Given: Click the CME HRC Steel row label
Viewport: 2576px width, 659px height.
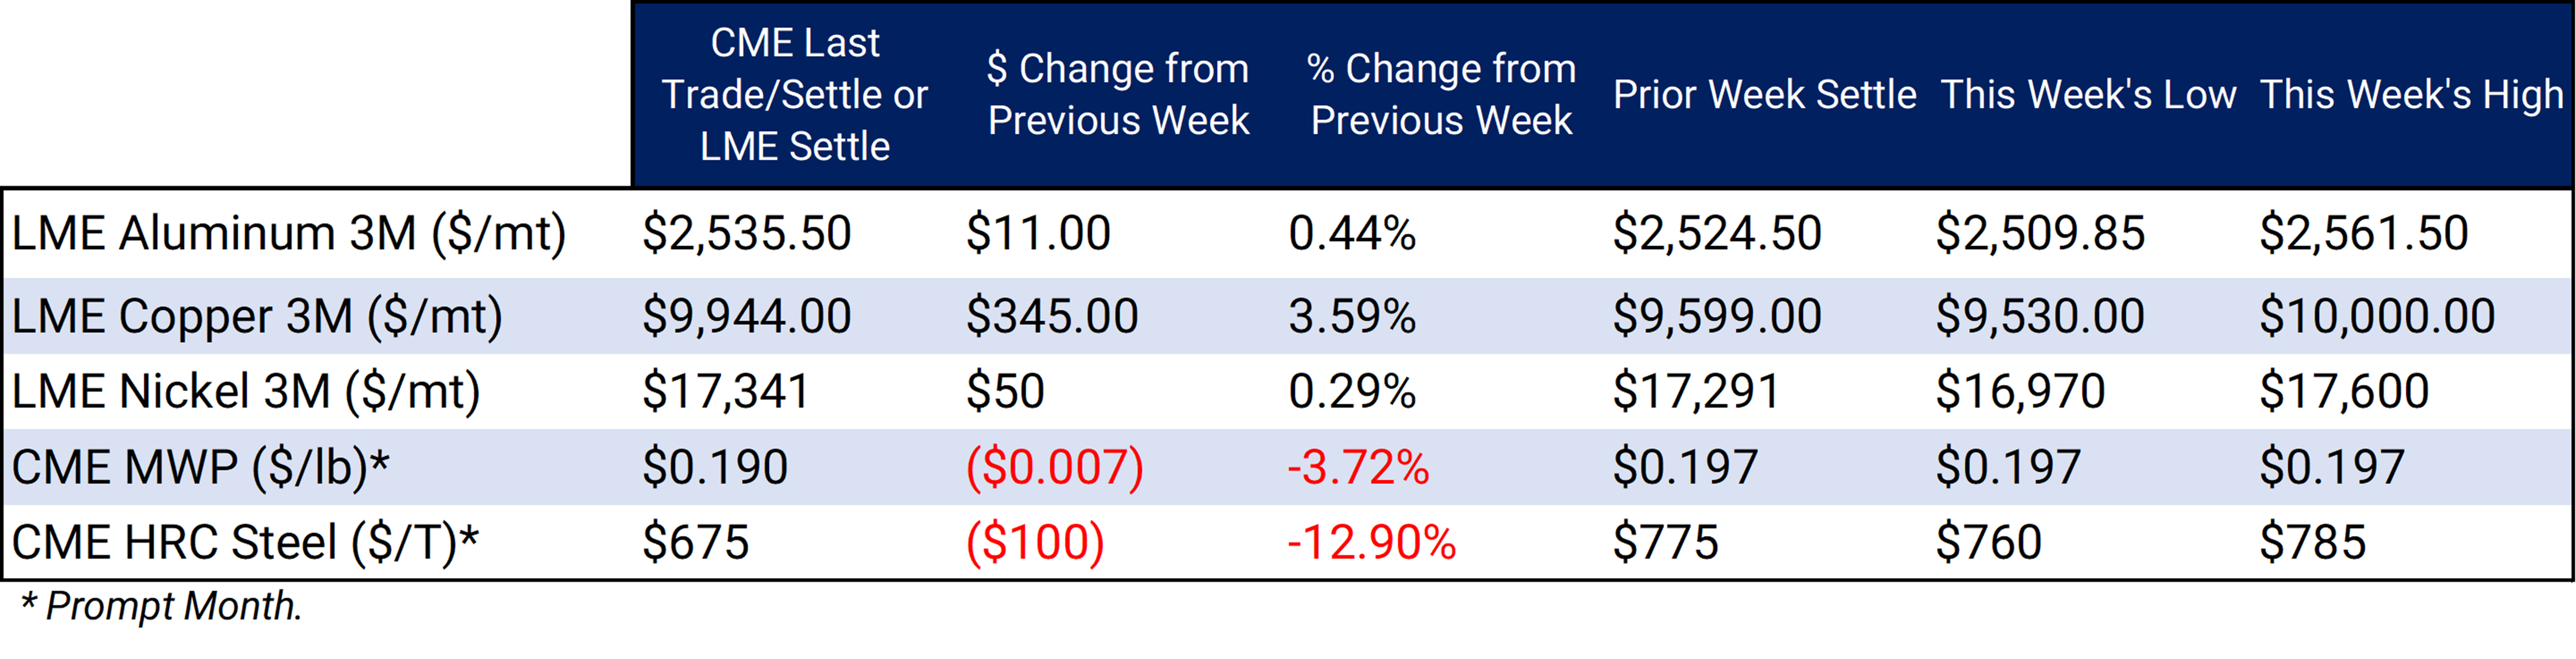Looking at the screenshot, I should click(245, 543).
